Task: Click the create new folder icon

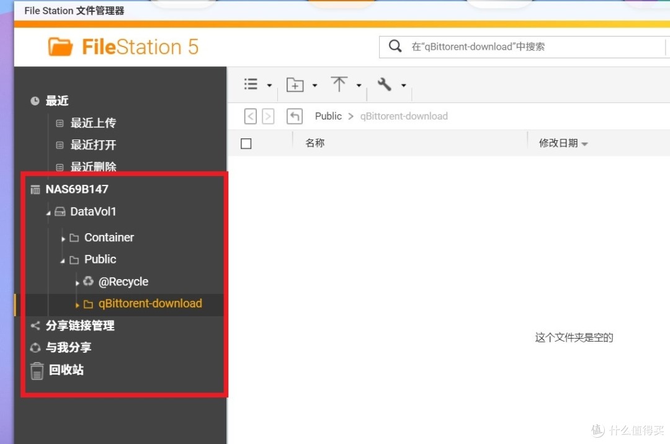Action: (x=295, y=85)
